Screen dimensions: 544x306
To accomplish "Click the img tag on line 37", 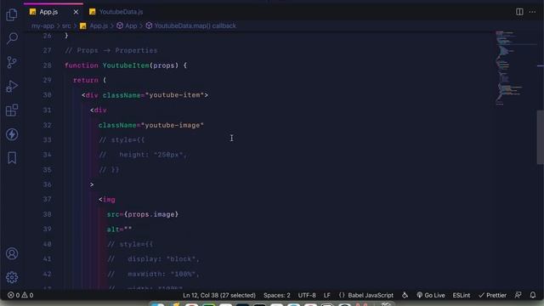I will (109, 200).
